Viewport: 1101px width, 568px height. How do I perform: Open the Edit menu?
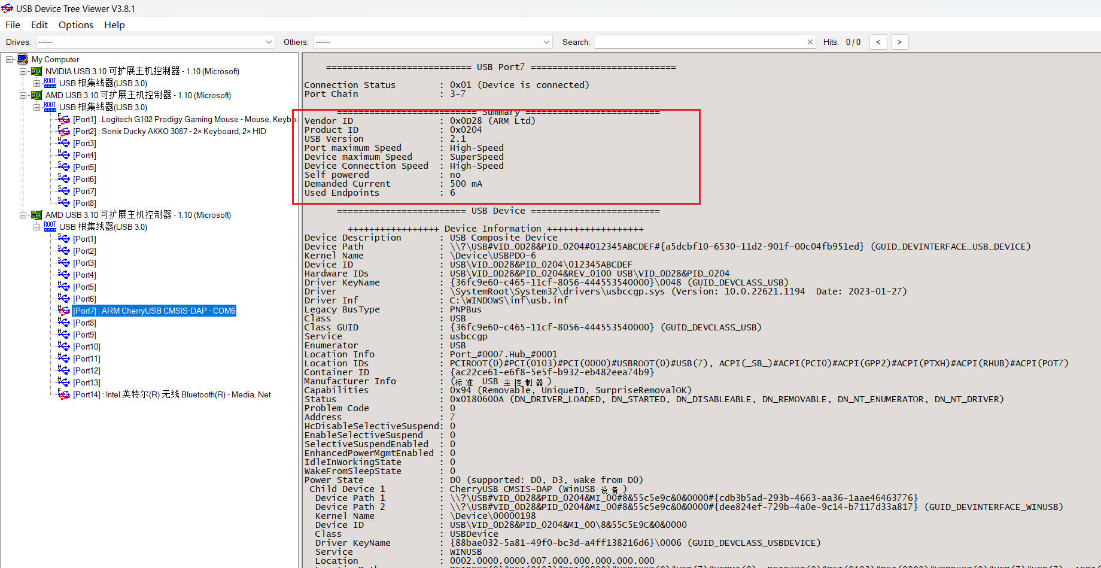39,25
